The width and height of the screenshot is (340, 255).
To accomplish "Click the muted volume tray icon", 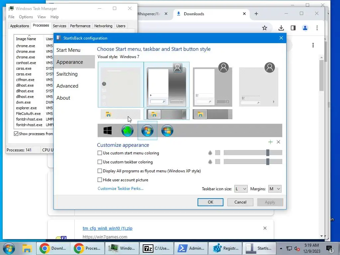I will pyautogui.click(x=297, y=249).
